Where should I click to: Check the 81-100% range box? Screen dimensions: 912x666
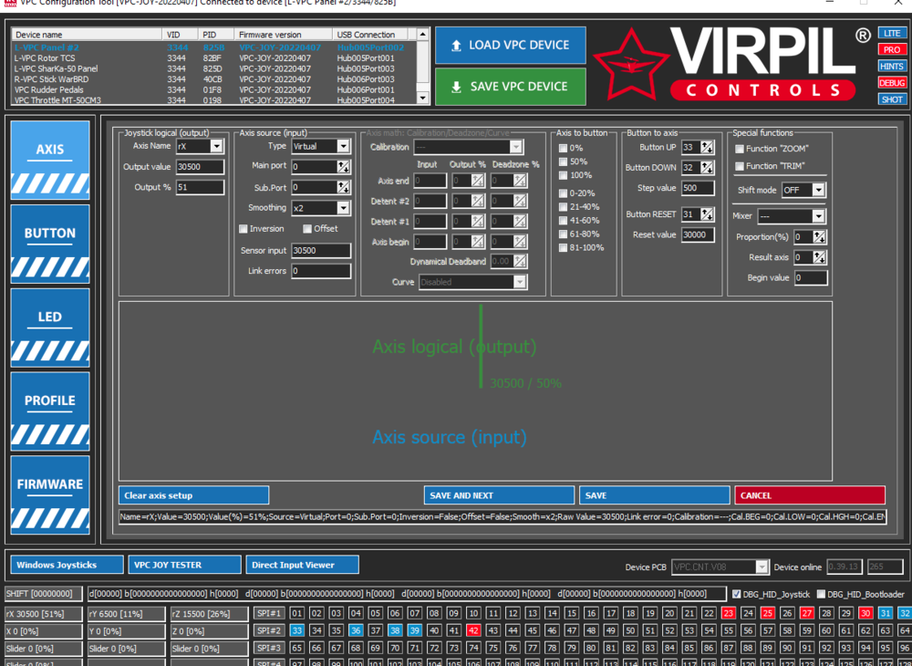click(x=563, y=248)
